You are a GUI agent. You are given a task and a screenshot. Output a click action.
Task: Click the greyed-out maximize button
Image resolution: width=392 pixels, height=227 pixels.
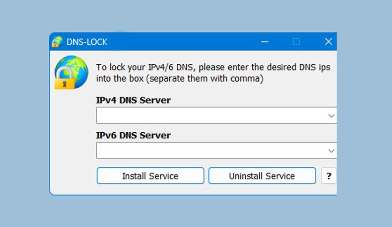coord(296,41)
